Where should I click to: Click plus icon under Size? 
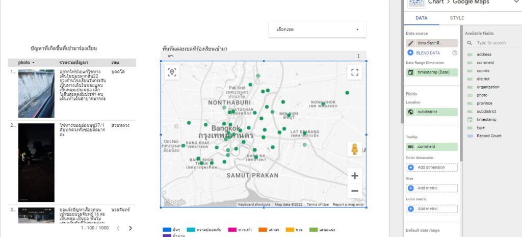pos(411,188)
